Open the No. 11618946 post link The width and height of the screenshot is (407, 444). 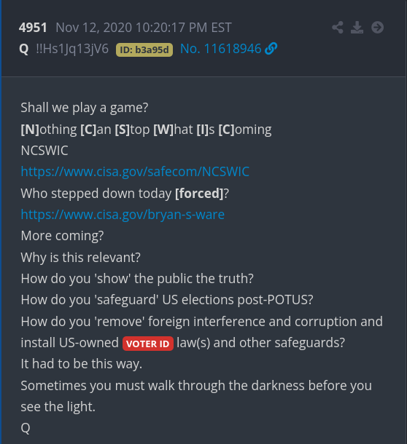click(220, 49)
